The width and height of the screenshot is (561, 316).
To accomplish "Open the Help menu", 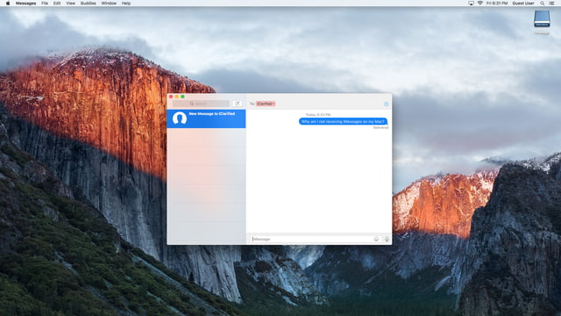I will (126, 4).
